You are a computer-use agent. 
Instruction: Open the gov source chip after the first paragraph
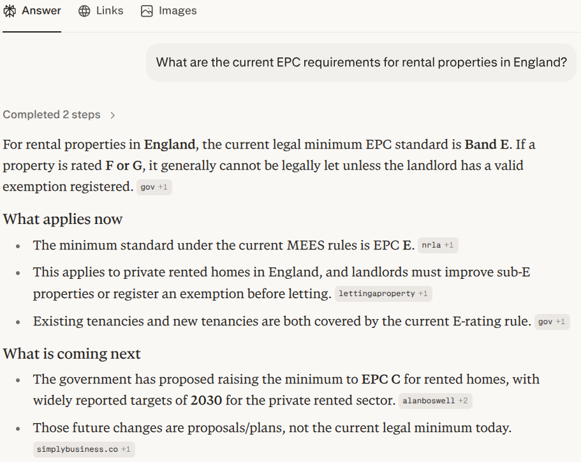(154, 187)
